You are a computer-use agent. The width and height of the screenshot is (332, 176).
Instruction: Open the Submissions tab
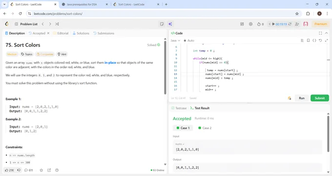pyautogui.click(x=104, y=33)
